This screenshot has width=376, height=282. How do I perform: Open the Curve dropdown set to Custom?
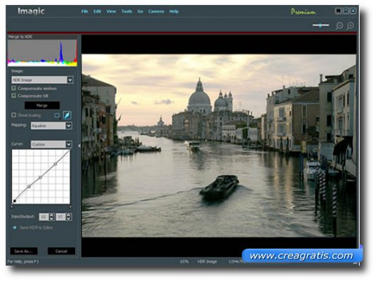click(51, 144)
